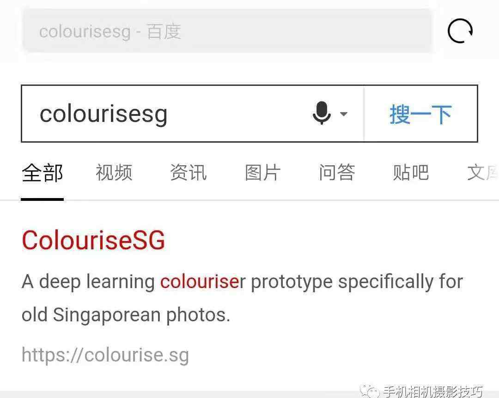The image size is (499, 398).
Task: Tap the microphone voice search icon
Action: [322, 113]
